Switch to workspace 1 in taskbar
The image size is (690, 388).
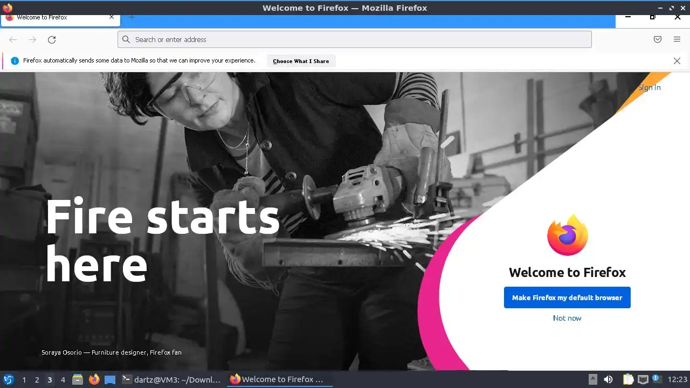click(24, 379)
